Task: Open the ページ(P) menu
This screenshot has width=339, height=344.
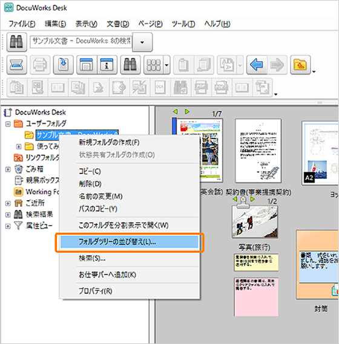Action: (x=151, y=24)
